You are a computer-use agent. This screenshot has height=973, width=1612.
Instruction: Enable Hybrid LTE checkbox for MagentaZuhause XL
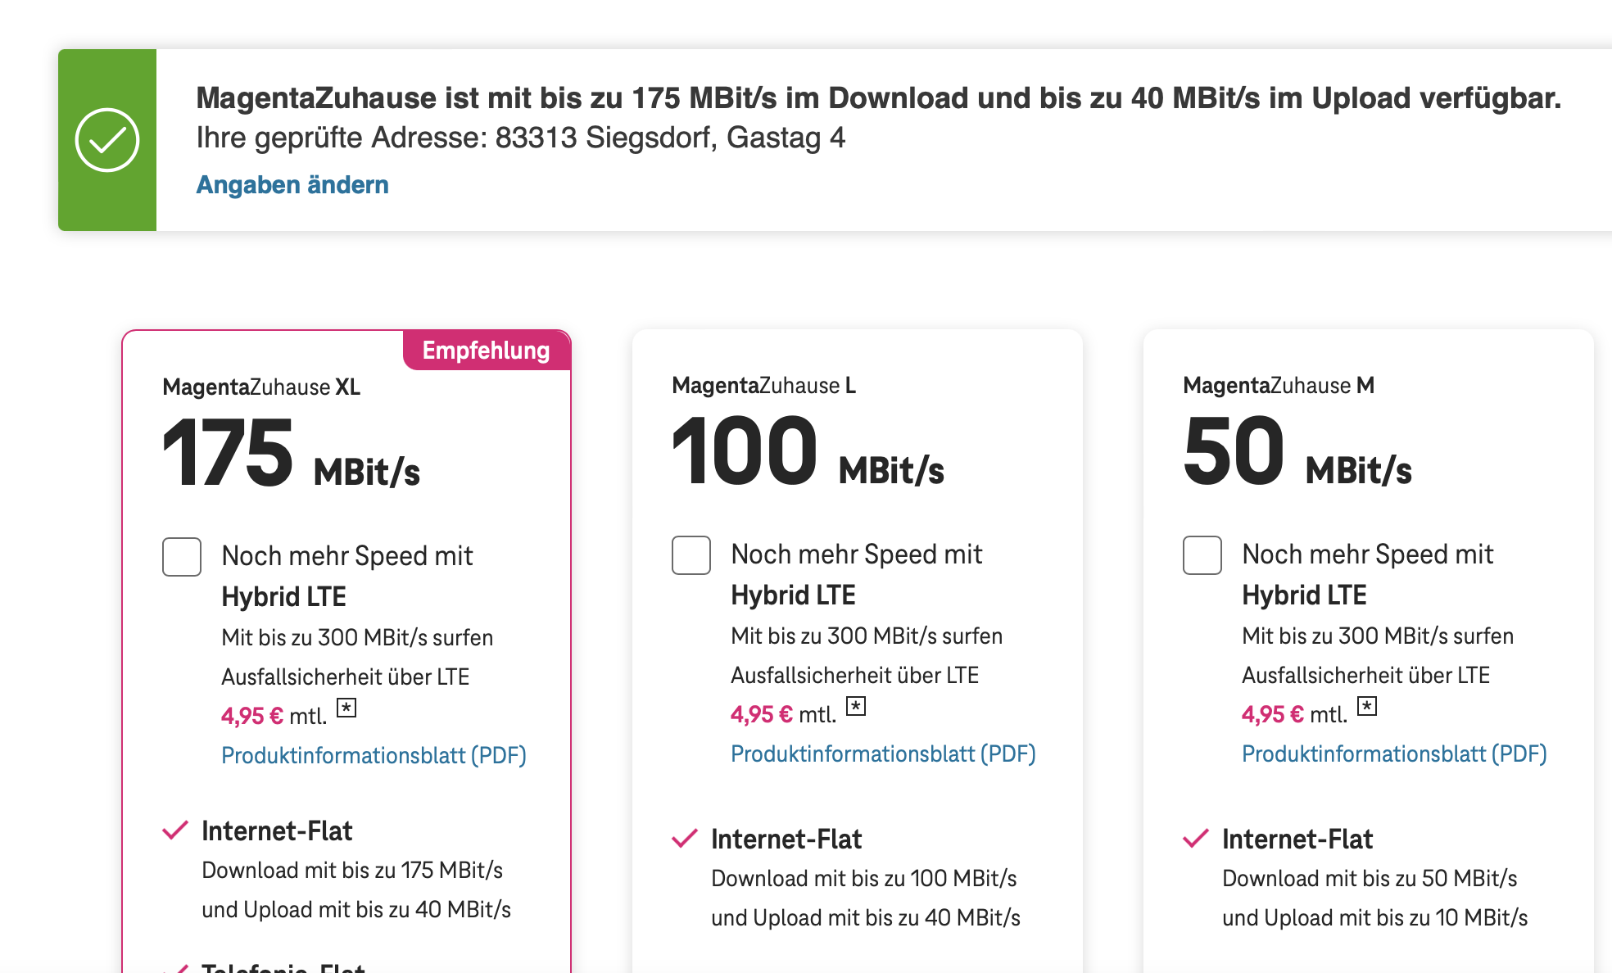[x=182, y=557]
